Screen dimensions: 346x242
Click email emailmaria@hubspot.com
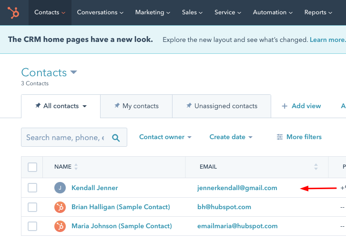237,226
